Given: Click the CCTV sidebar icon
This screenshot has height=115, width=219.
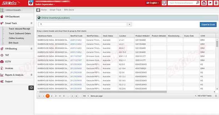Looking at the screenshot, I should coord(2,62).
